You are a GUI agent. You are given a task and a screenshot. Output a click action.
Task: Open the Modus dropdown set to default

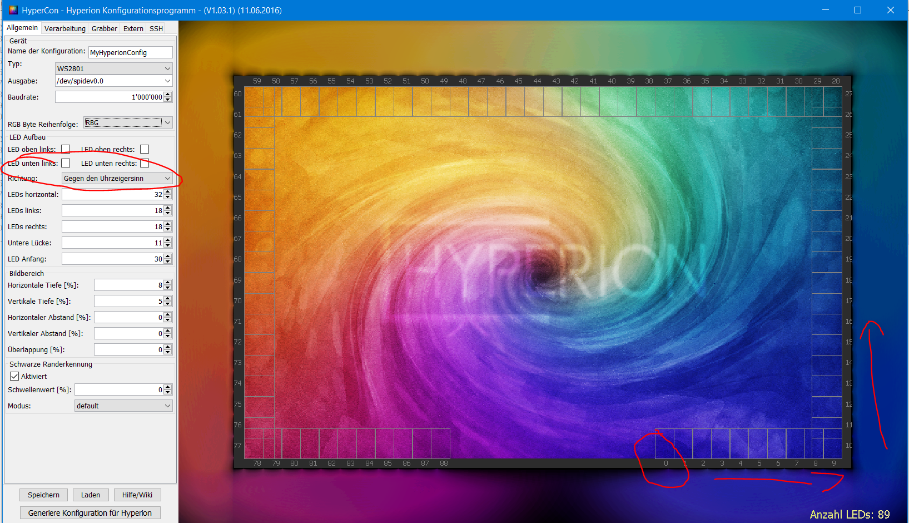tap(123, 406)
